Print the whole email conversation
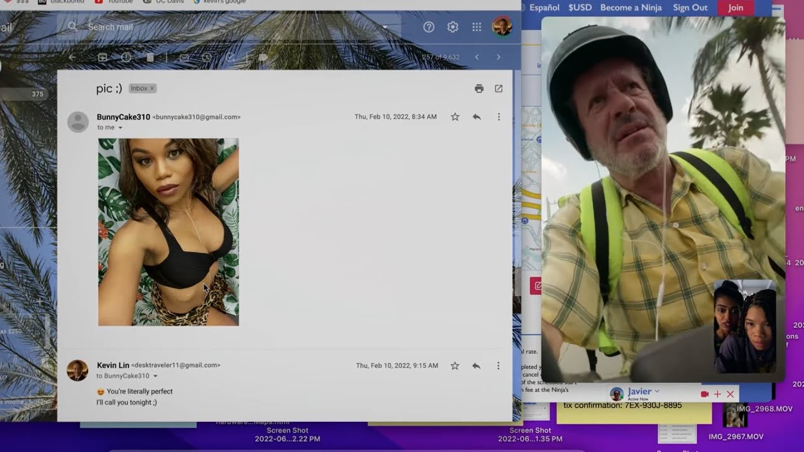Viewport: 804px width, 452px height. 479,89
